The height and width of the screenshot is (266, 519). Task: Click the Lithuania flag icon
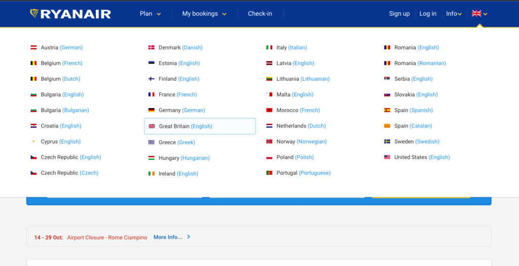tap(269, 79)
